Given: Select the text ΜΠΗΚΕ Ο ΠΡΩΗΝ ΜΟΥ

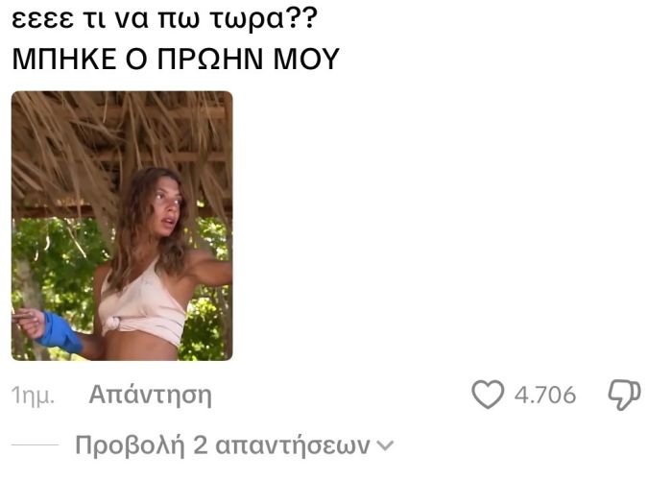Looking at the screenshot, I should (176, 60).
